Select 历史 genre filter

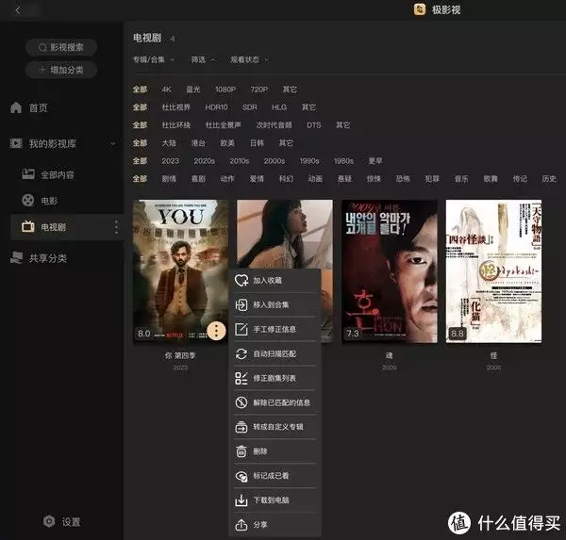(549, 178)
